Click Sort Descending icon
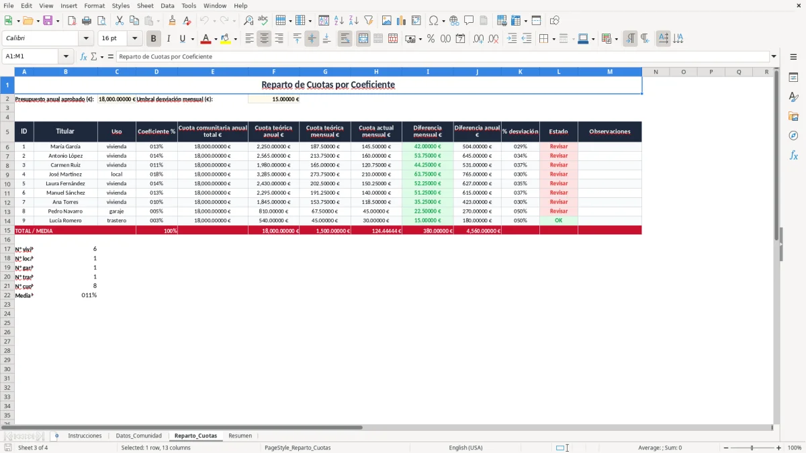 point(354,21)
